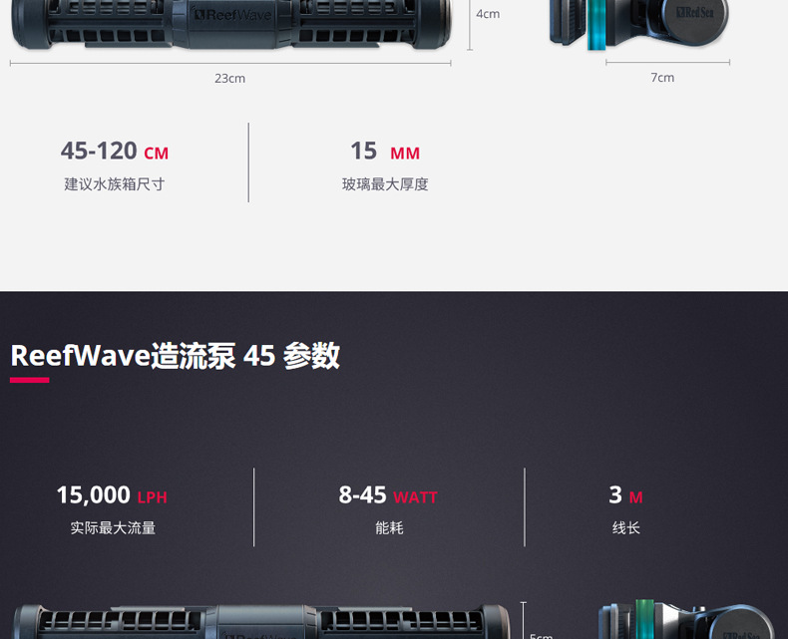Click the 7cm width dimension label
This screenshot has height=639, width=788.
662,78
